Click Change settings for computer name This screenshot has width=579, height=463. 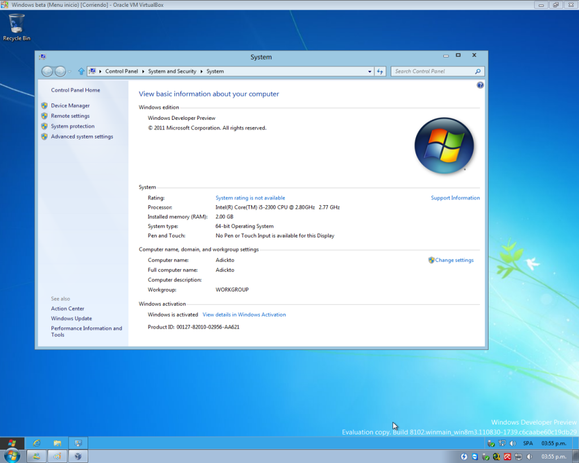point(454,260)
